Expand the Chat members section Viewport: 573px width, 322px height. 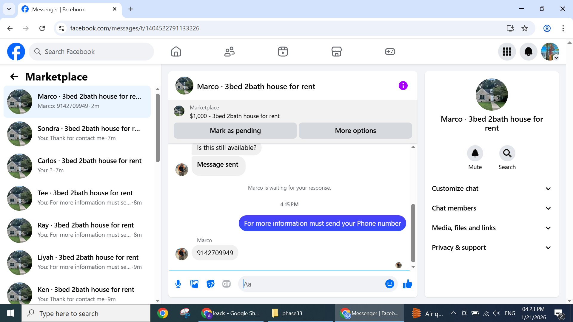coord(492,208)
